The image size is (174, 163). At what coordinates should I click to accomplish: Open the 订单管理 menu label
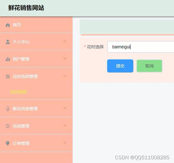point(21,143)
